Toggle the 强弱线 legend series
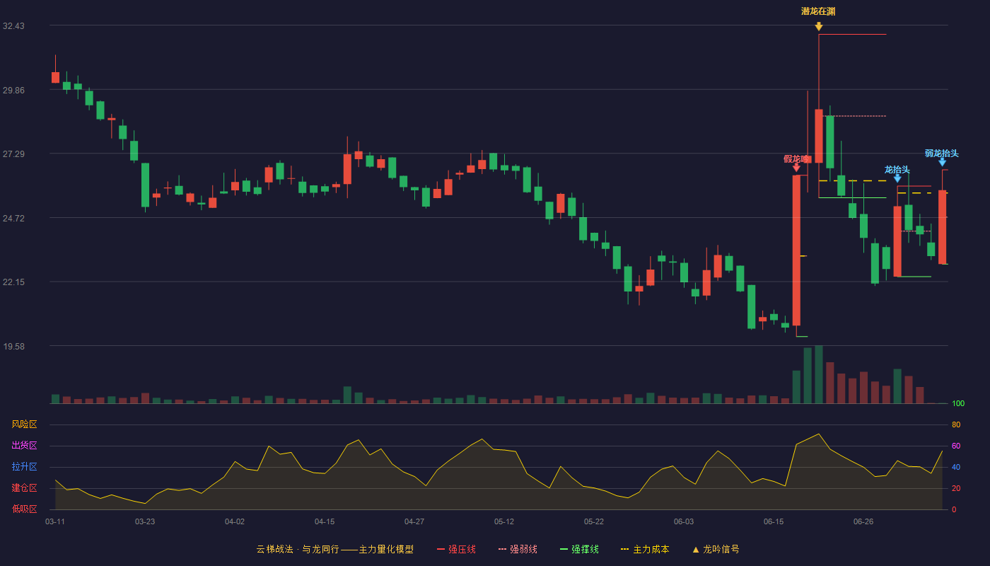Screen dimensions: 990x566 pos(518,549)
